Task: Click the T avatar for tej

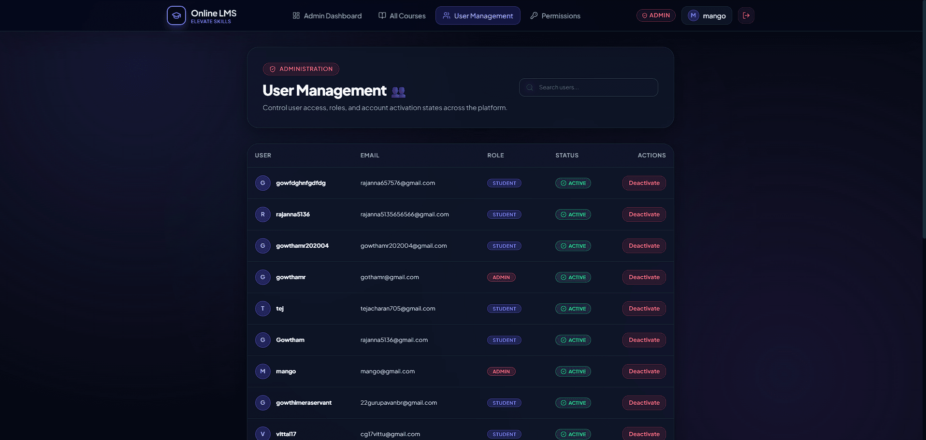Action: click(263, 309)
